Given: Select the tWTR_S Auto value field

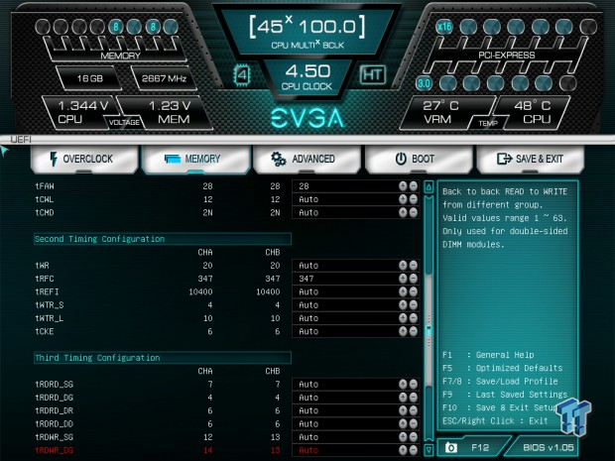Looking at the screenshot, I should pyautogui.click(x=355, y=305).
